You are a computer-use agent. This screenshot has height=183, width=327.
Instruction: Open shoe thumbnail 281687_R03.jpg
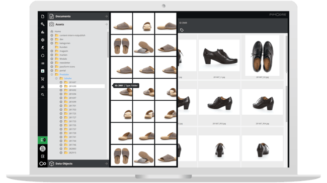tap(219, 102)
